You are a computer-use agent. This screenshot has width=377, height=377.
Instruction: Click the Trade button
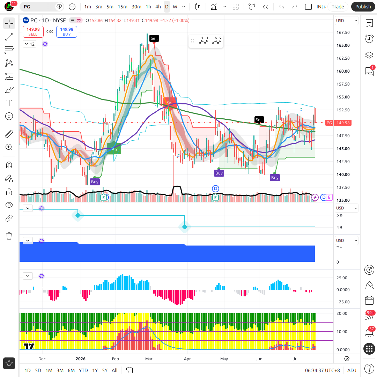[338, 7]
